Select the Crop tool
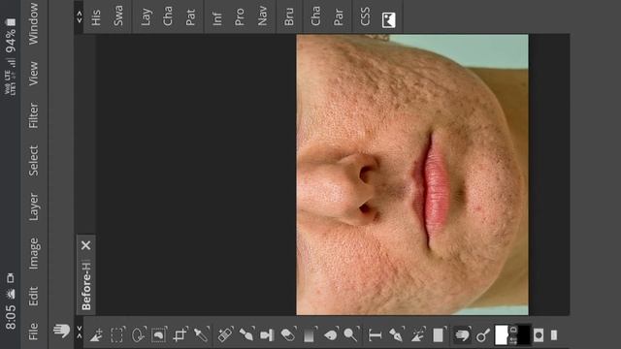 pyautogui.click(x=180, y=335)
